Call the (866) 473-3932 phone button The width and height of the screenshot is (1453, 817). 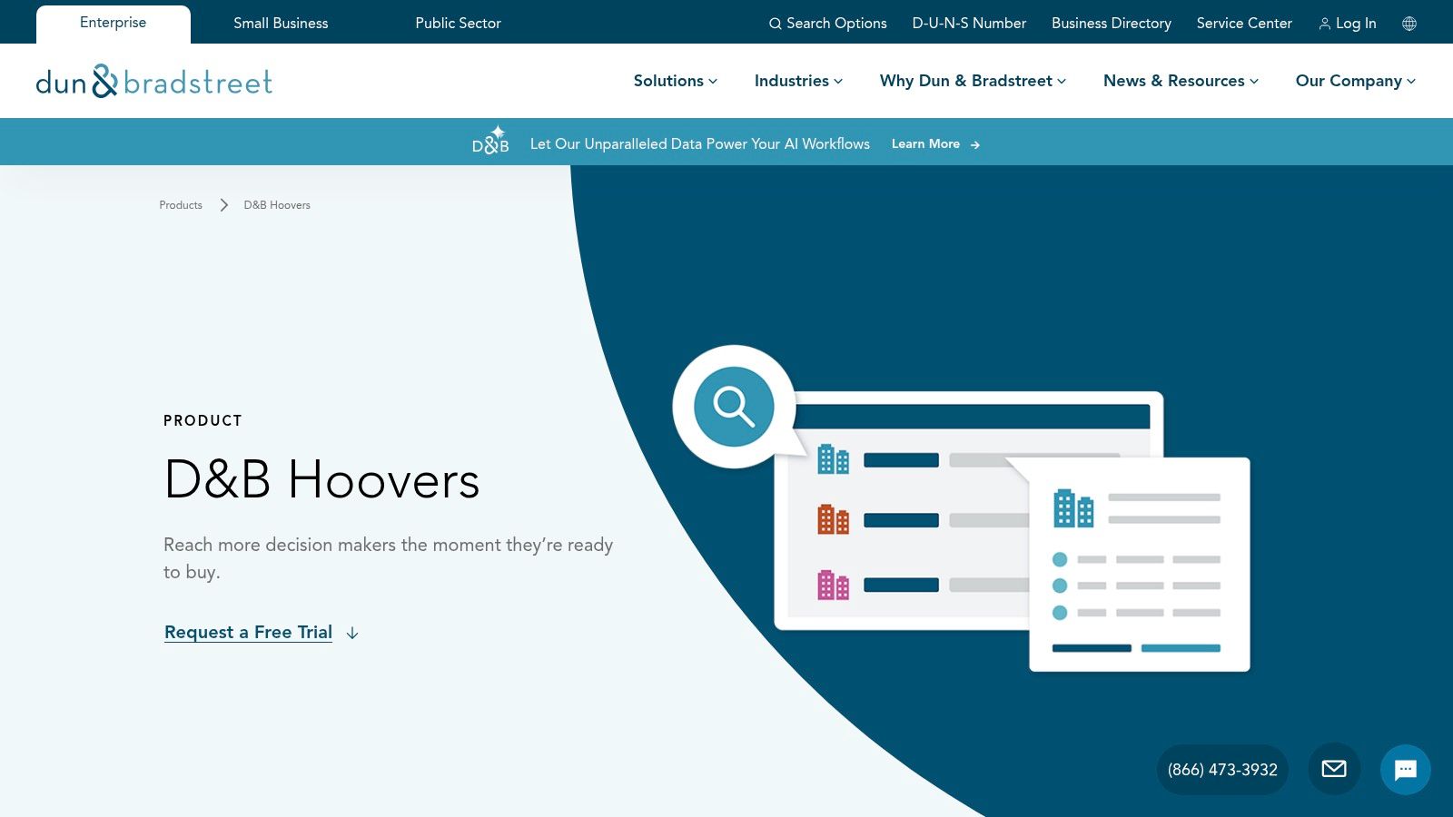tap(1221, 769)
